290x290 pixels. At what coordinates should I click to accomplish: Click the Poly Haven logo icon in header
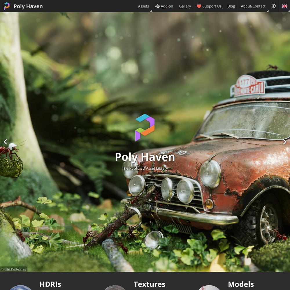tap(7, 6)
